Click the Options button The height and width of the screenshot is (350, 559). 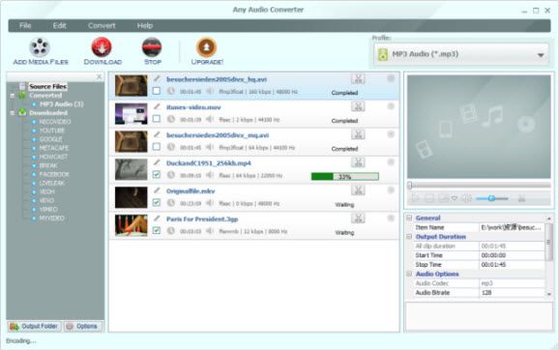[83, 326]
